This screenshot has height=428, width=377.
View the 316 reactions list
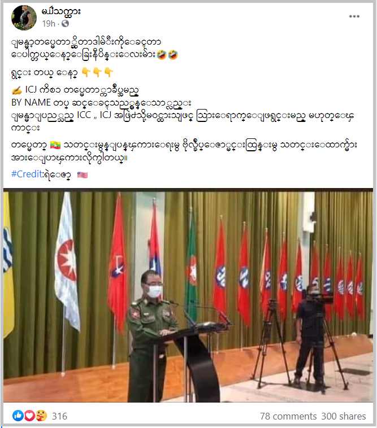(59, 416)
